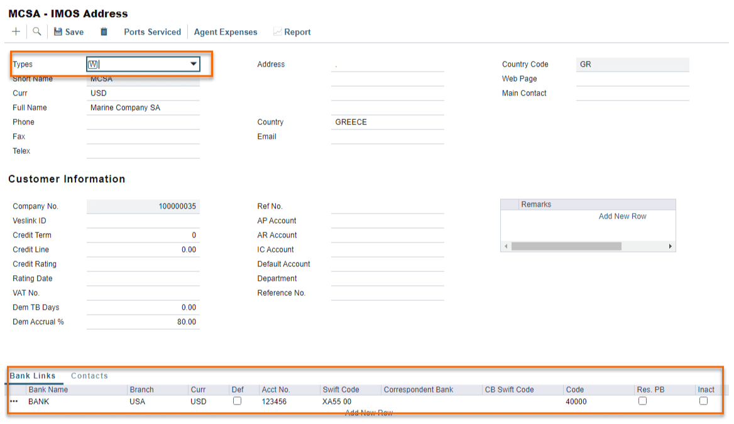
Task: Click Add New Row in Remarks
Action: click(622, 216)
